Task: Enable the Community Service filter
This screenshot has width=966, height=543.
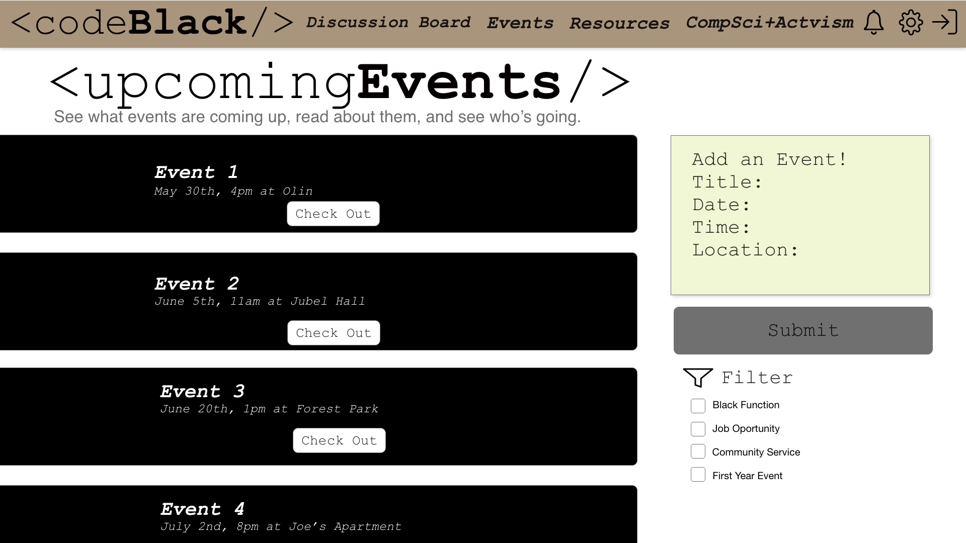Action: [x=698, y=451]
